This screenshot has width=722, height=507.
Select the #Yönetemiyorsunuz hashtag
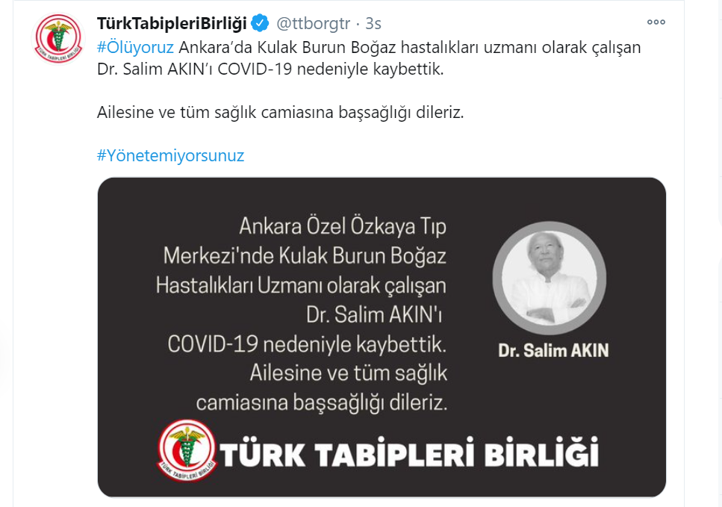tap(170, 155)
